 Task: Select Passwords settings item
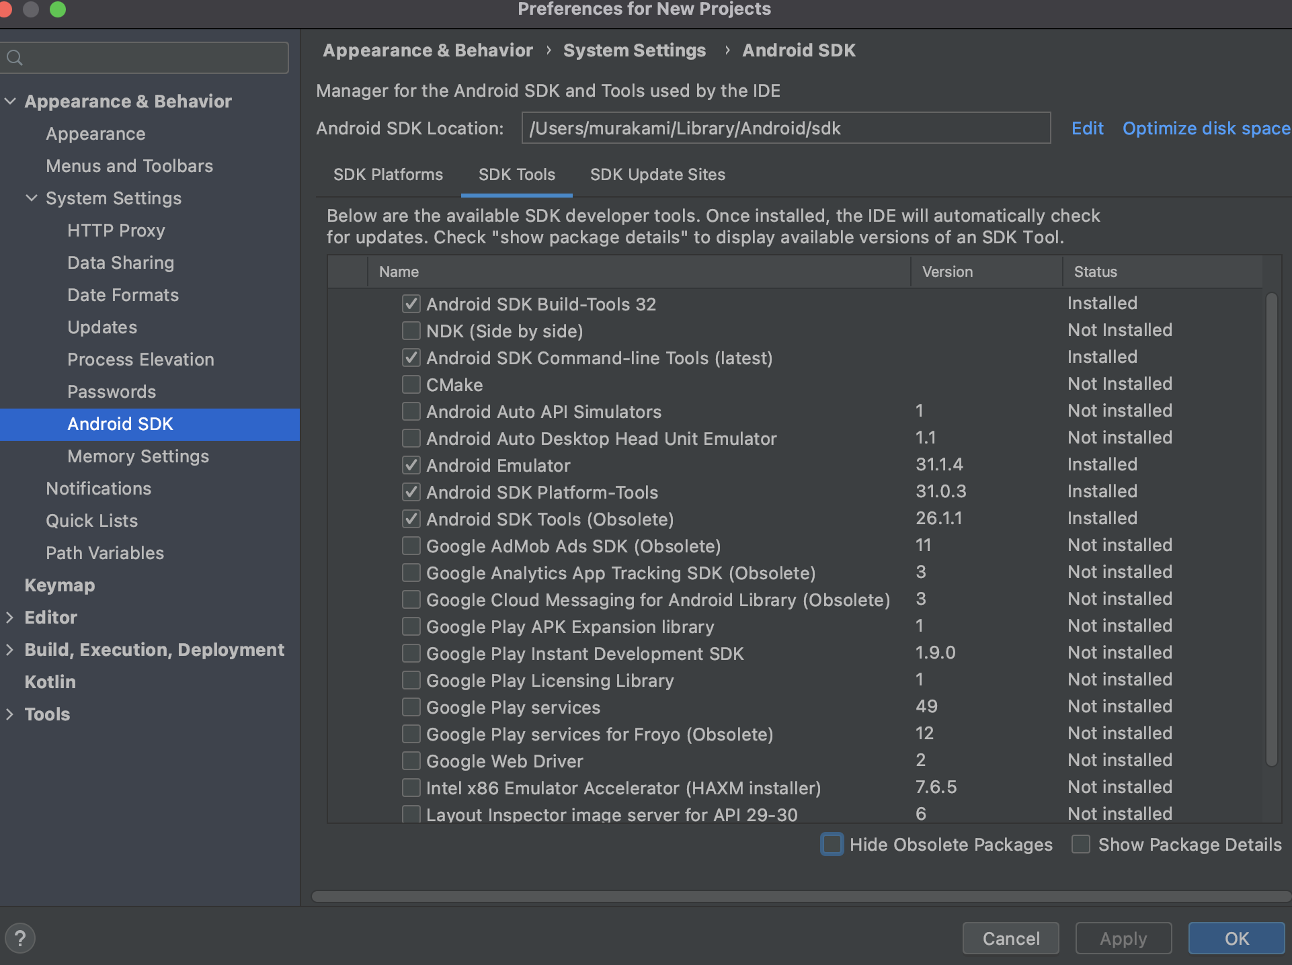[112, 392]
